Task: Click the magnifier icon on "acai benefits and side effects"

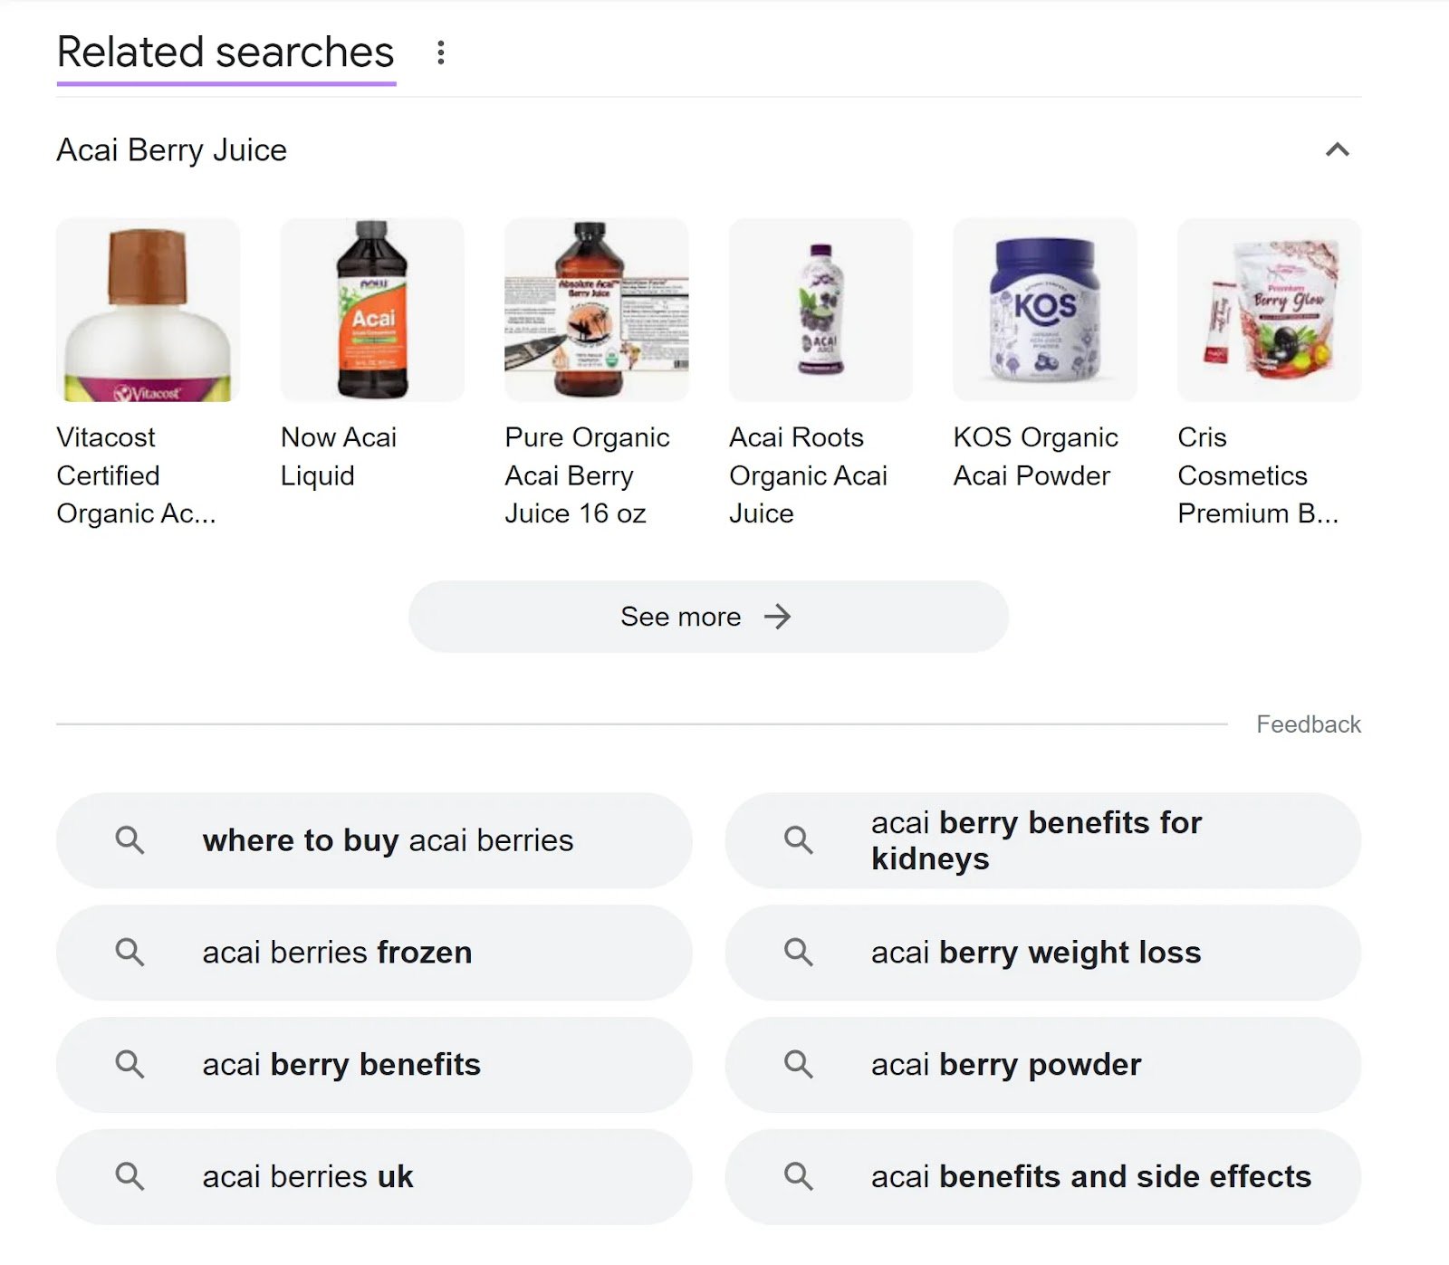Action: tap(799, 1177)
